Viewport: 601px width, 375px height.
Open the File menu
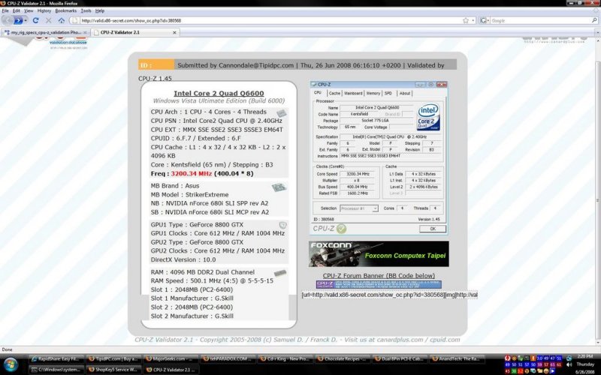(5, 10)
